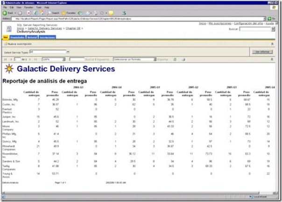Collapse the report toolbar double chevron
Screen dimensions: 282x202
point(272,59)
